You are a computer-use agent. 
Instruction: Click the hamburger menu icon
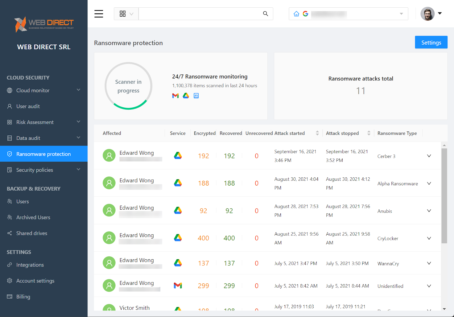point(99,14)
